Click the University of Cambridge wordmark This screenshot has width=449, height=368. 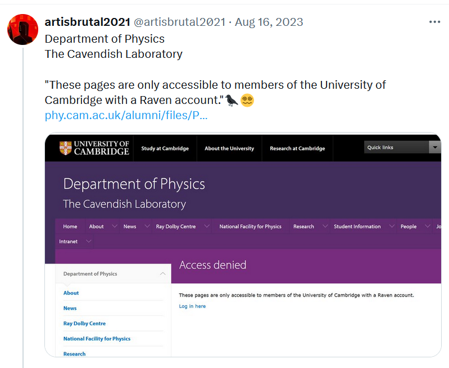pyautogui.click(x=101, y=148)
